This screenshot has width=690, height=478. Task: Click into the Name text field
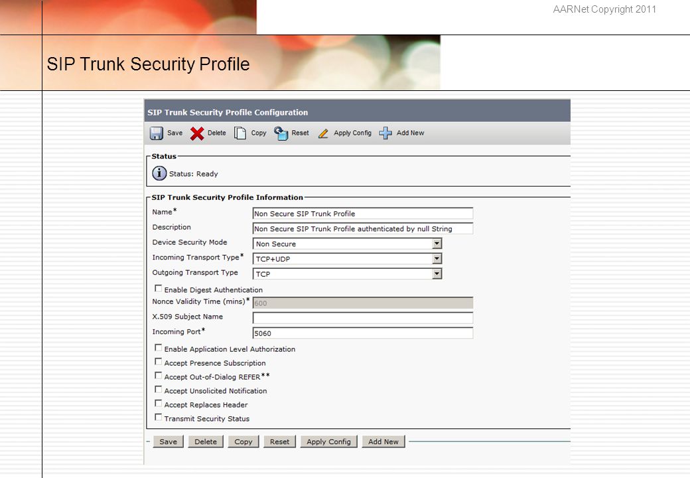click(363, 214)
